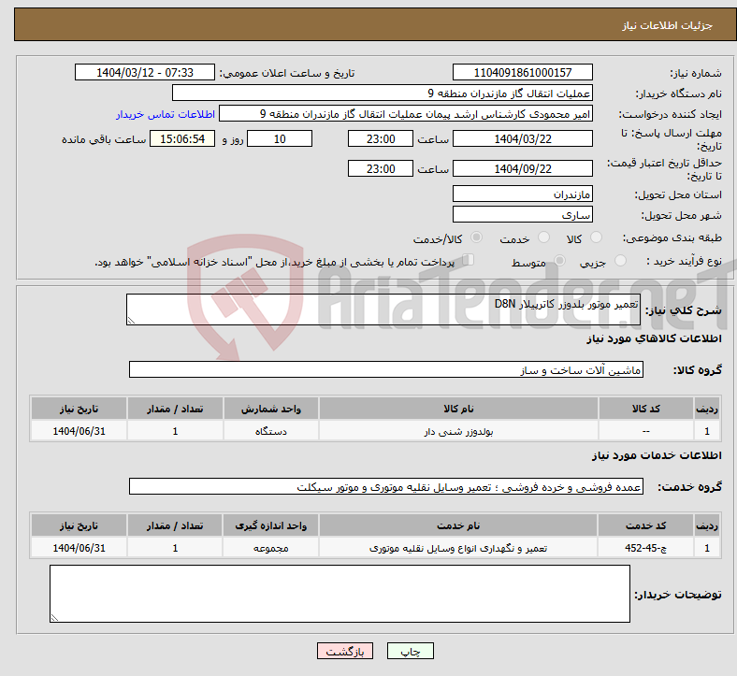
Task: Click service unit cell مجموعه
Action: (x=270, y=548)
